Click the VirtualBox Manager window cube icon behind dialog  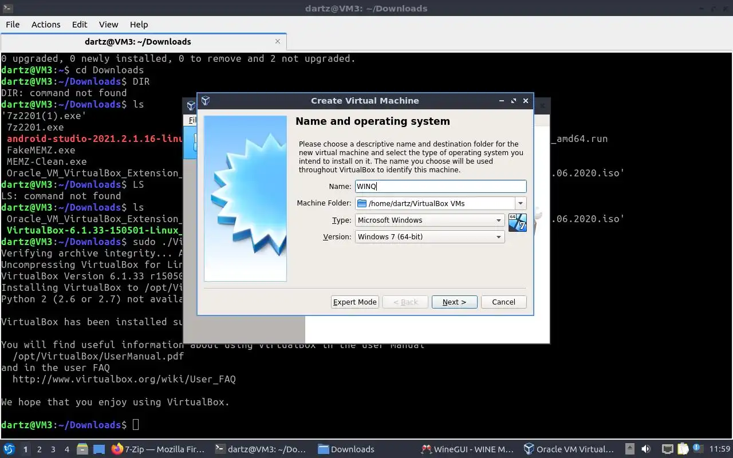[191, 106]
